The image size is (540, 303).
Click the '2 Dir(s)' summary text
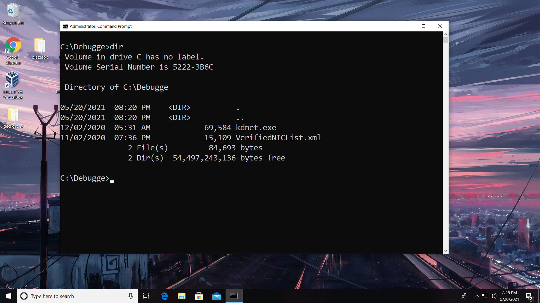click(x=146, y=158)
